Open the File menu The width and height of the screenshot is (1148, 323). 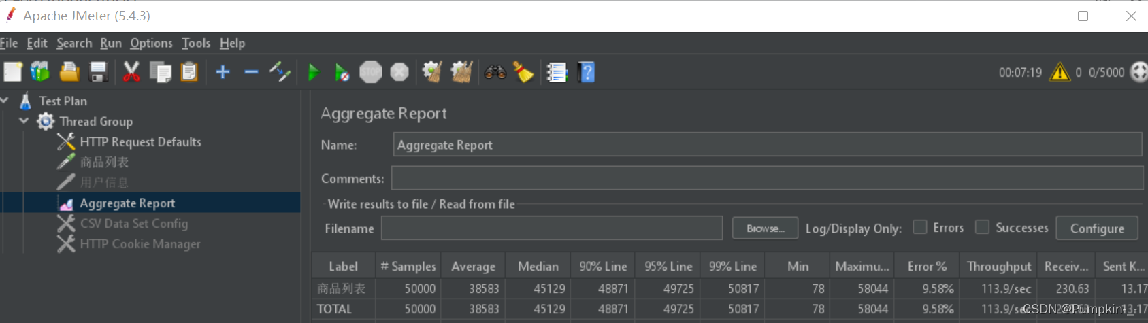pyautogui.click(x=8, y=43)
